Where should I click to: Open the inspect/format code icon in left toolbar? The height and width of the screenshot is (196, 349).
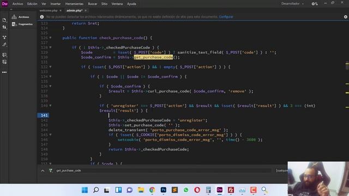pos(4,45)
